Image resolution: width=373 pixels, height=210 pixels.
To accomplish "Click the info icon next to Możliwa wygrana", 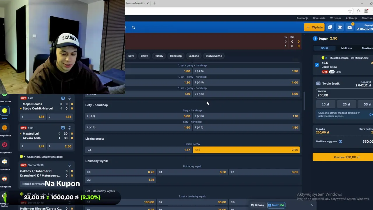I will pyautogui.click(x=340, y=141).
